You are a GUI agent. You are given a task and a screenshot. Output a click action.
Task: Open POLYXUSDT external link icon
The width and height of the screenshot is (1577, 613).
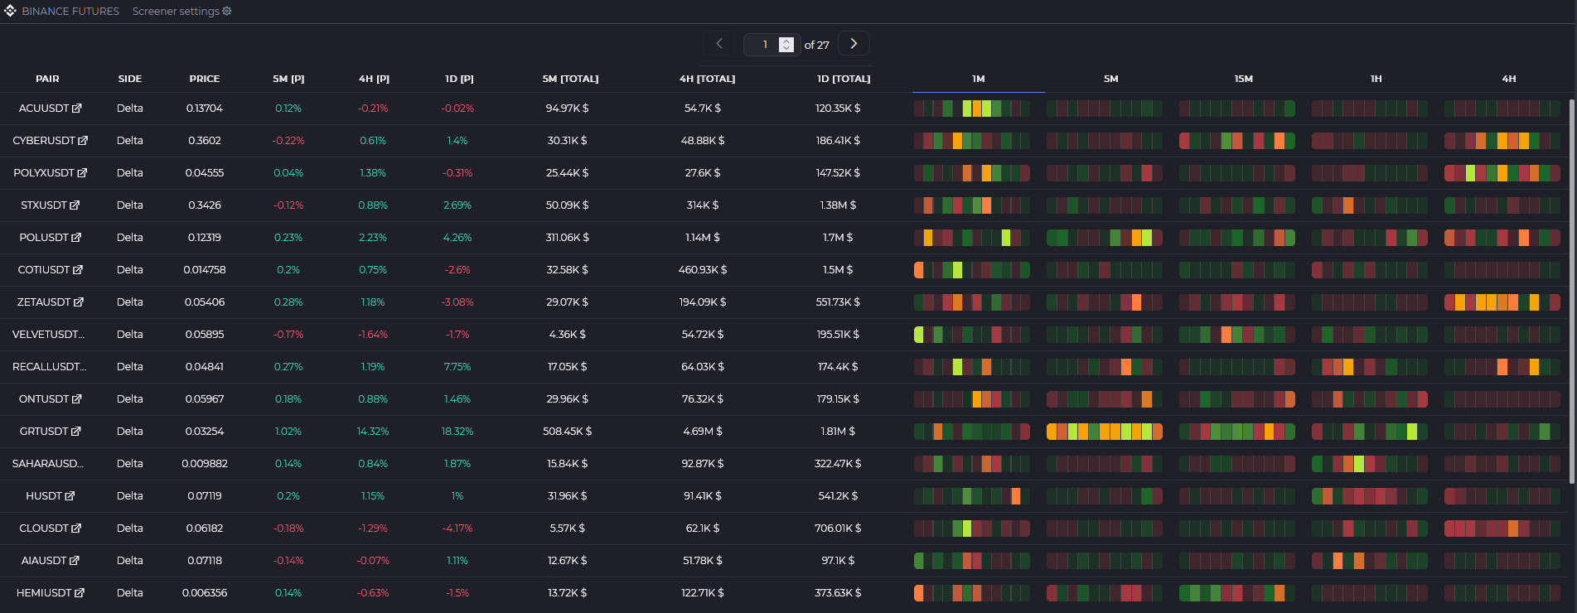[x=82, y=173]
